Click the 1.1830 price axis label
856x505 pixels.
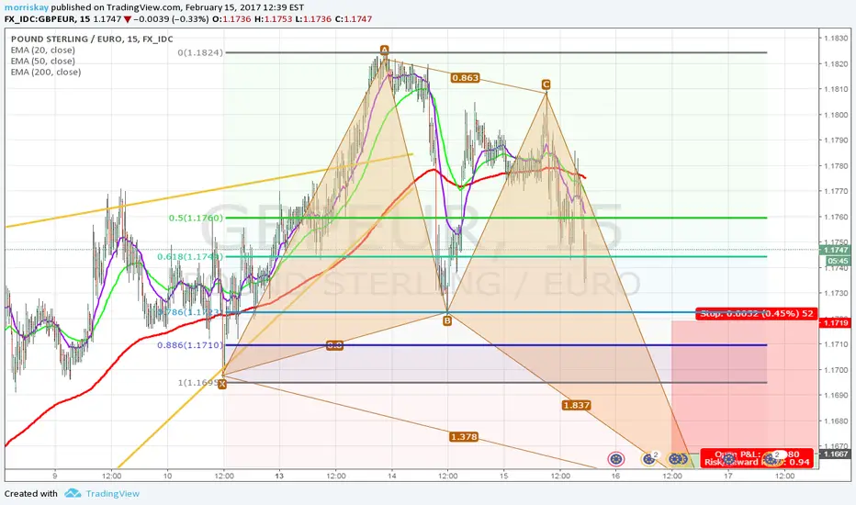point(836,39)
